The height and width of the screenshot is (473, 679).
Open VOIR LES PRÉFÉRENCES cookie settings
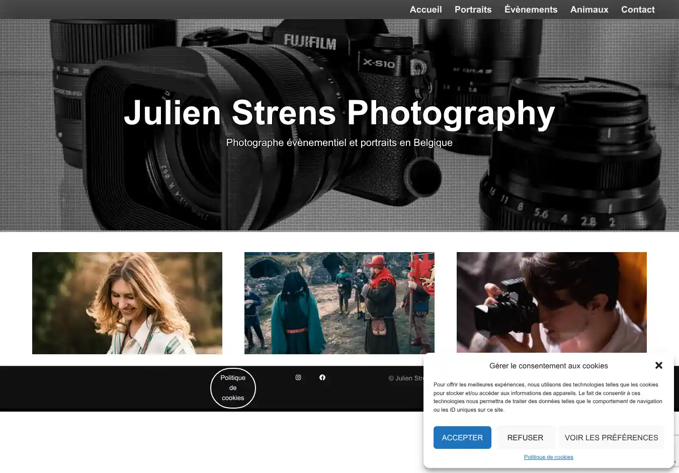pyautogui.click(x=611, y=438)
